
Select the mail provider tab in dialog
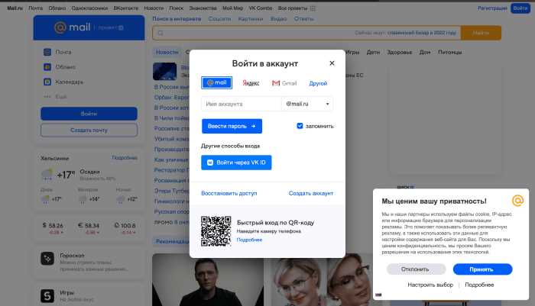[216, 82]
